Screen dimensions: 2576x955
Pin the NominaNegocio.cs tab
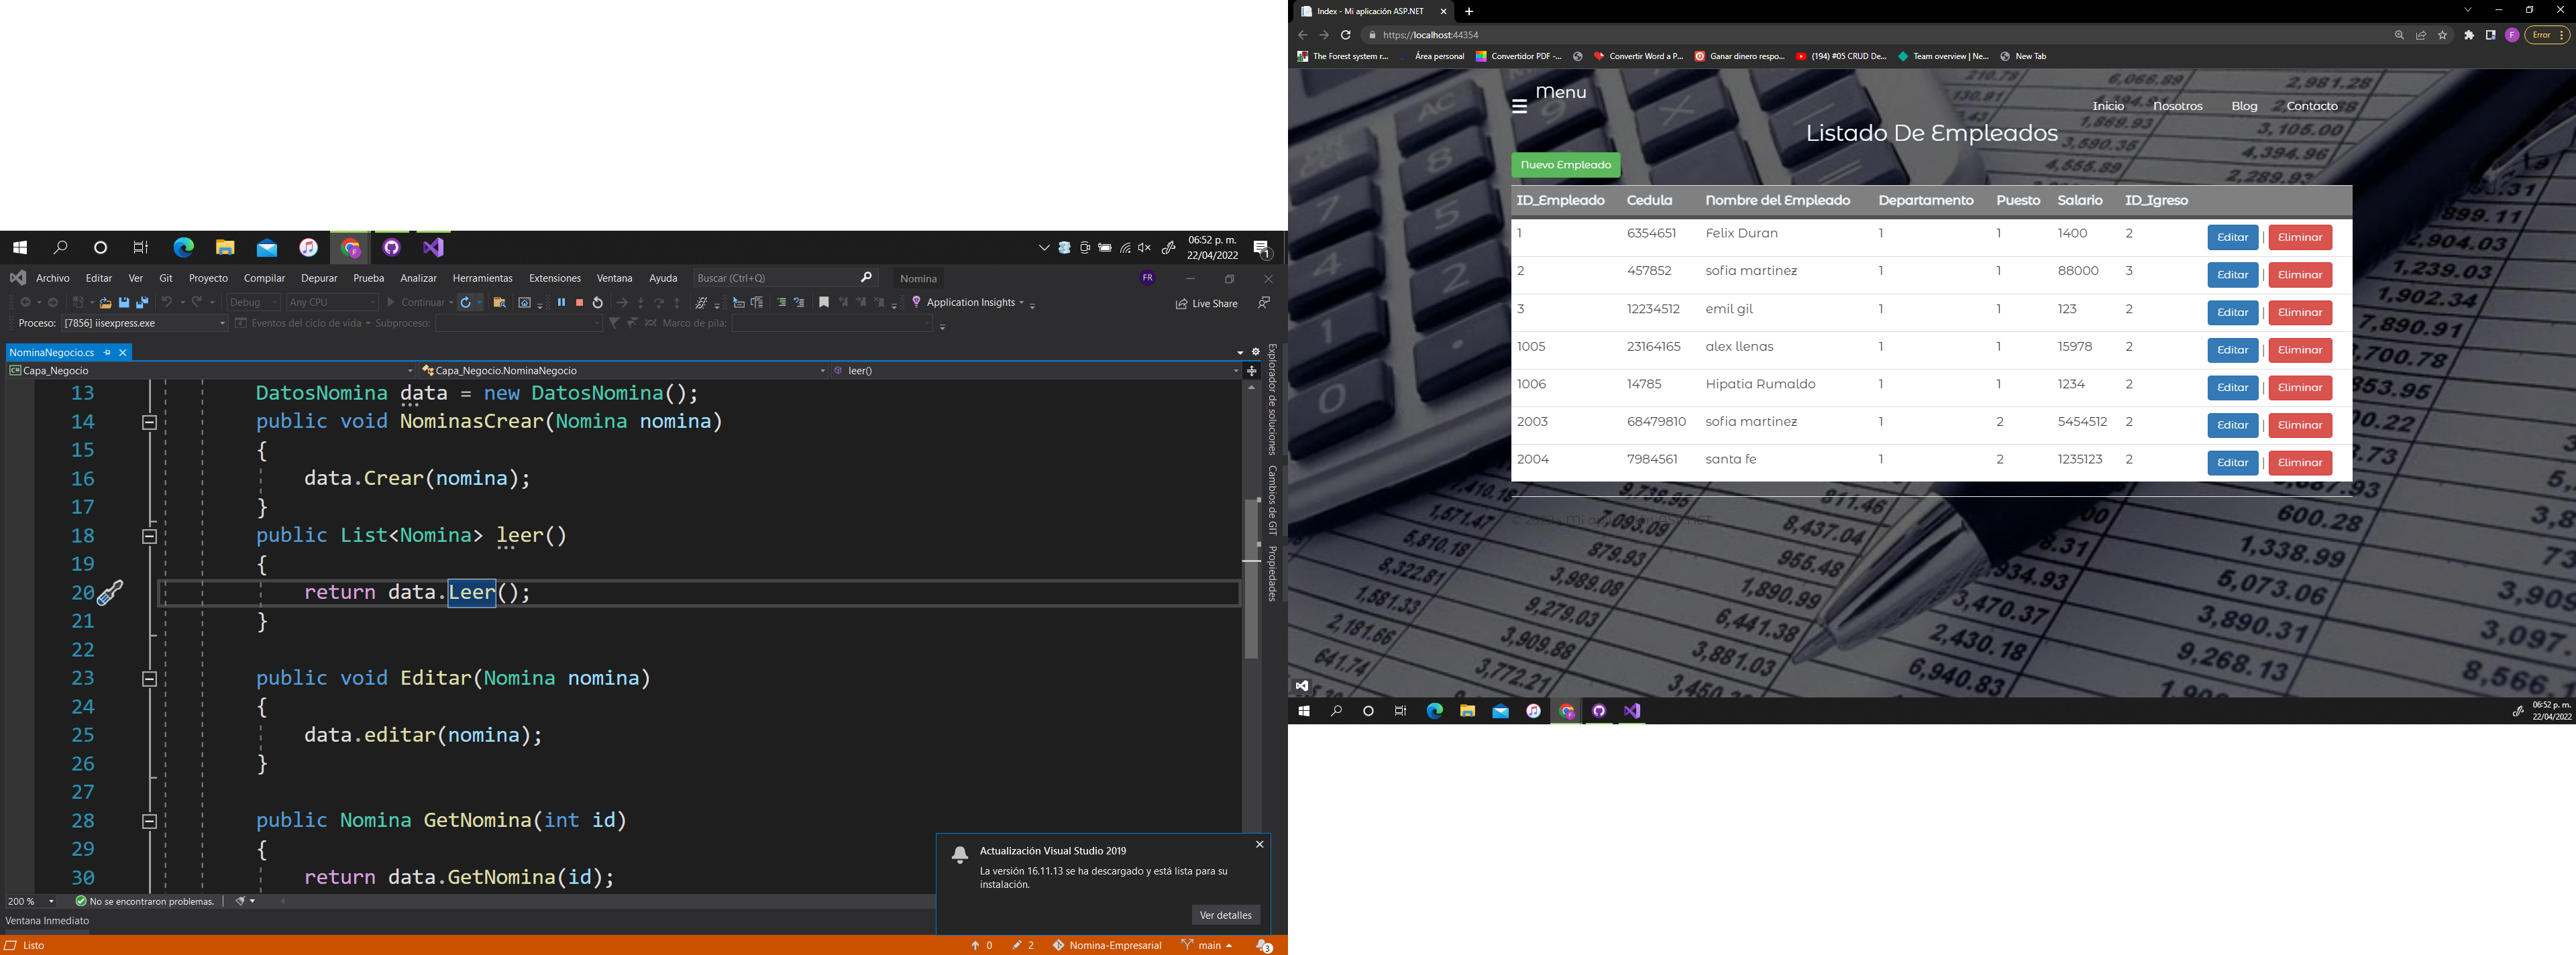107,353
